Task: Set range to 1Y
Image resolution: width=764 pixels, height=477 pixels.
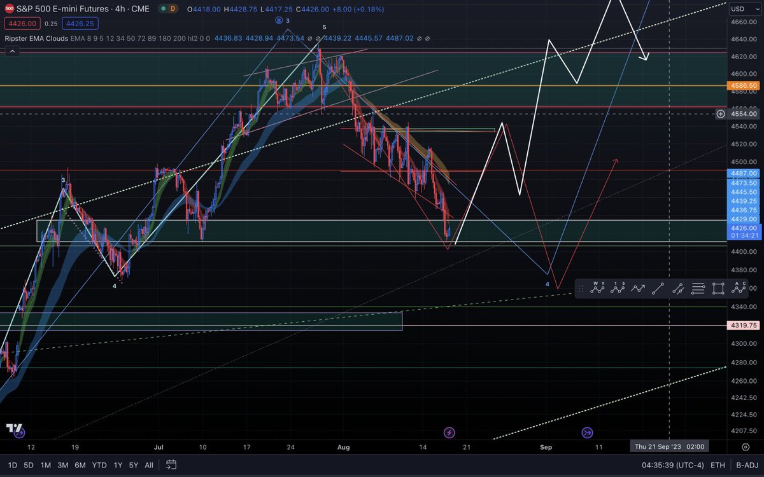Action: click(x=117, y=465)
